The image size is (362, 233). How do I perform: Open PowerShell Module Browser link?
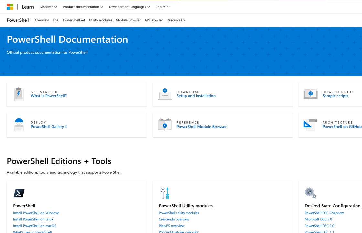coord(202,127)
